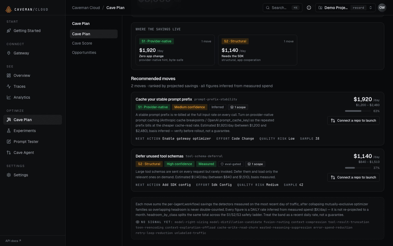The width and height of the screenshot is (393, 246).
Task: Click the Prompt Tester edit icon
Action: 9,142
